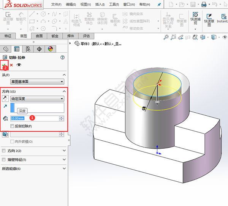Image resolution: width=228 pixels, height=206 pixels.
Task: Open the Help (帮助) menu
Action: (x=145, y=5)
